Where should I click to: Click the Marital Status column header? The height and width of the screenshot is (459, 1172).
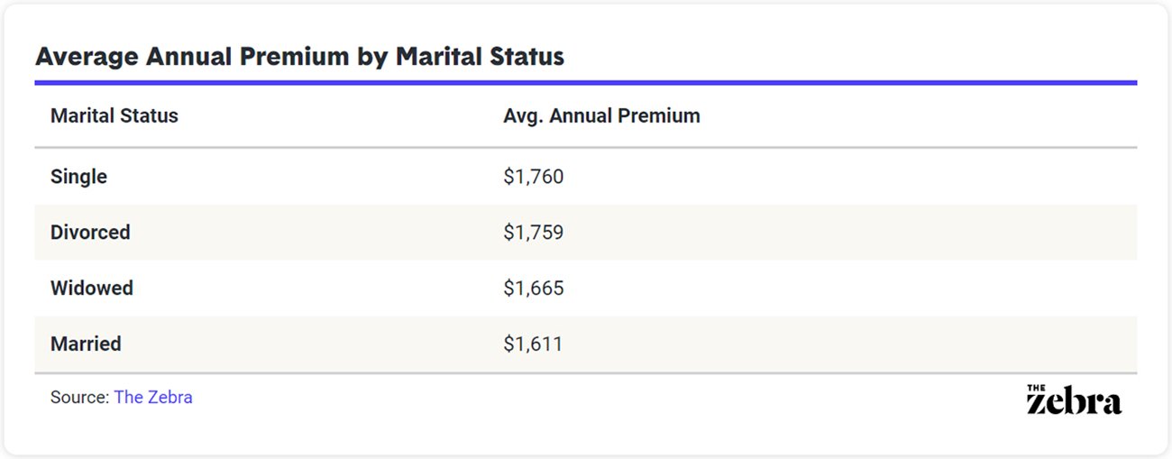[114, 115]
